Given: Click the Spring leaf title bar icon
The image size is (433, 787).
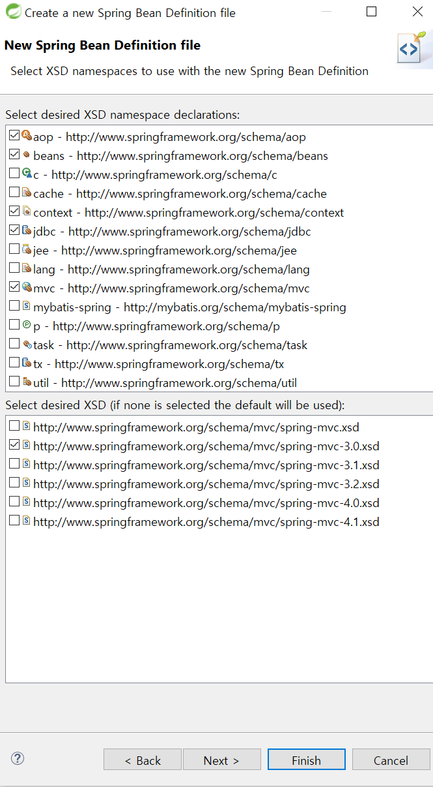Looking at the screenshot, I should coord(12,12).
